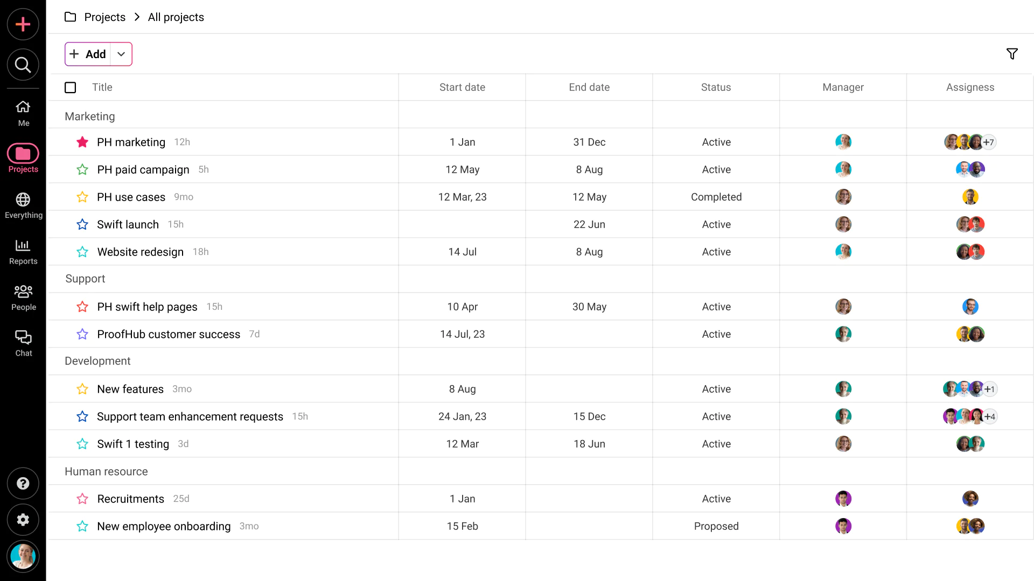Tick the select-all checkbox beside Title

click(71, 87)
